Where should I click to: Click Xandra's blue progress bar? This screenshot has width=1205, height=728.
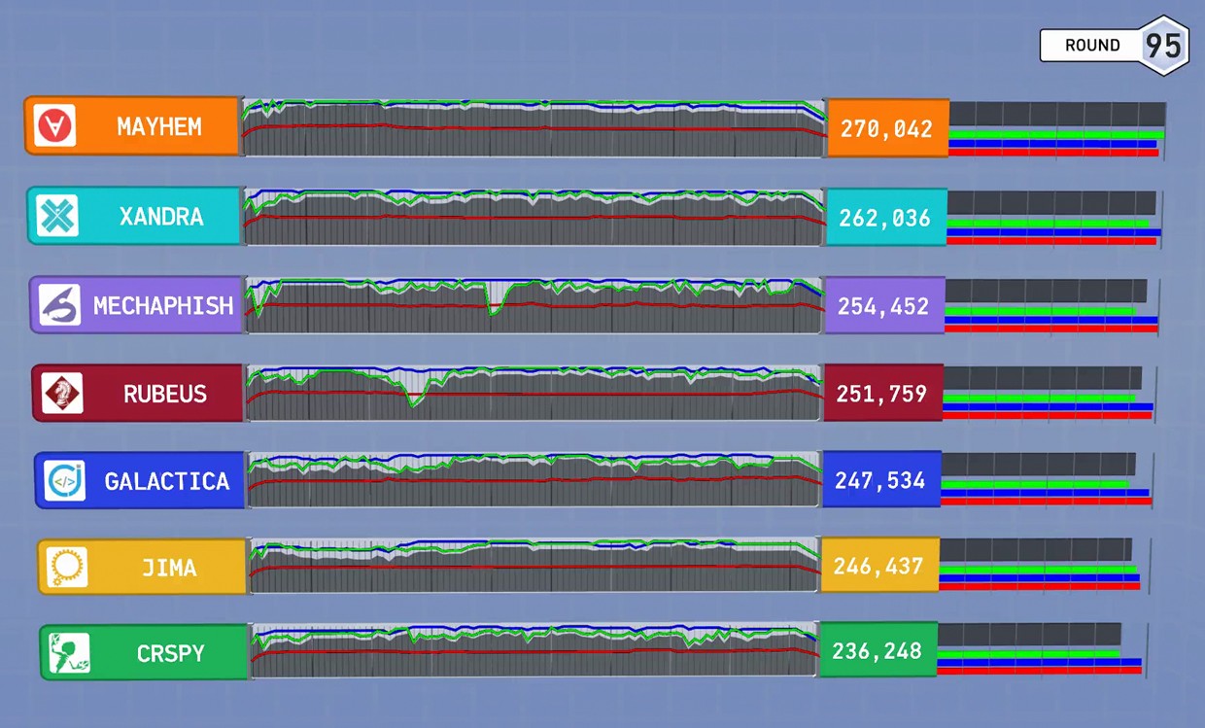coord(1053,232)
